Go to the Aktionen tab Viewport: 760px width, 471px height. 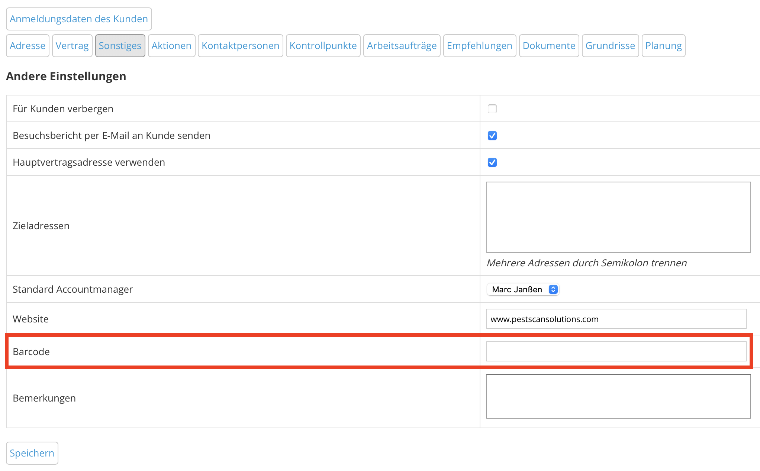pos(171,46)
